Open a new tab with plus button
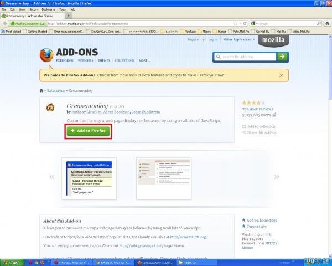The width and height of the screenshot is (332, 266). pos(69,16)
